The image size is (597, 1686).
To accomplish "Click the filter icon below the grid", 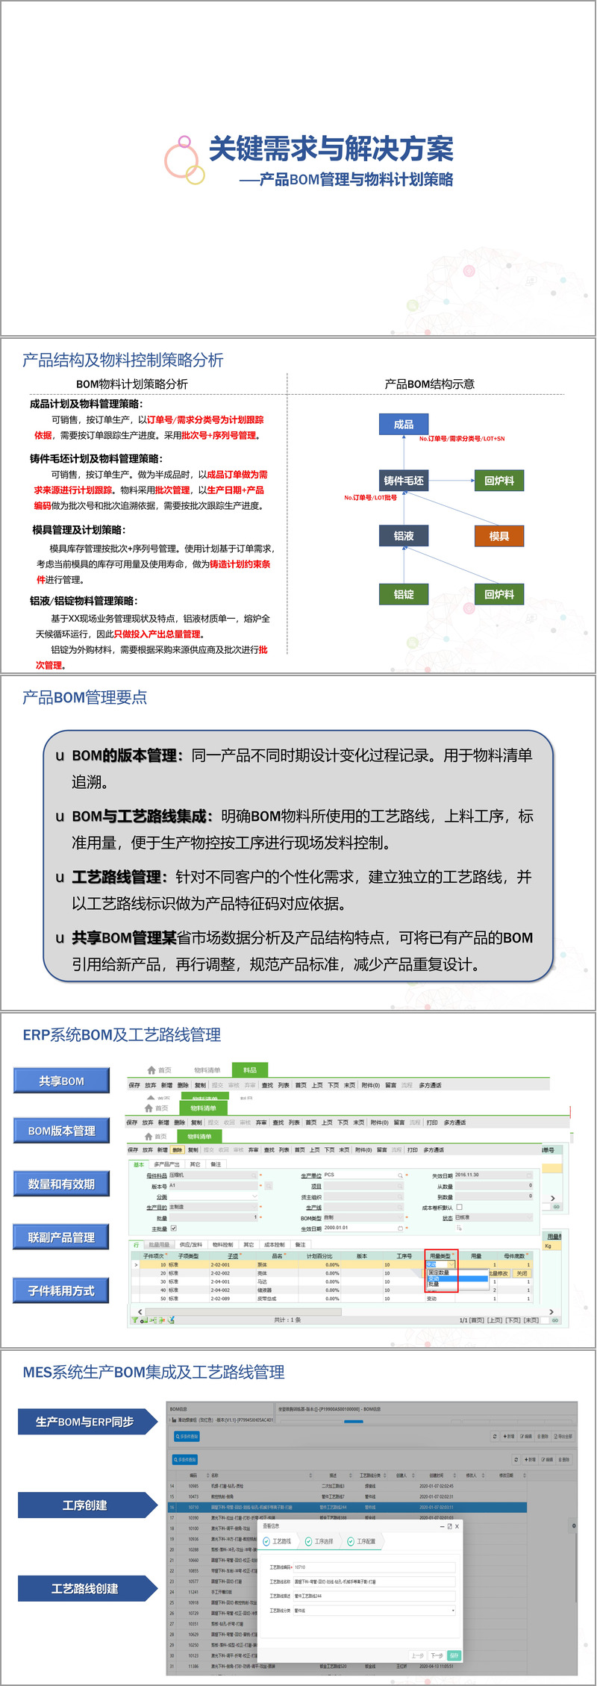I will (135, 1320).
